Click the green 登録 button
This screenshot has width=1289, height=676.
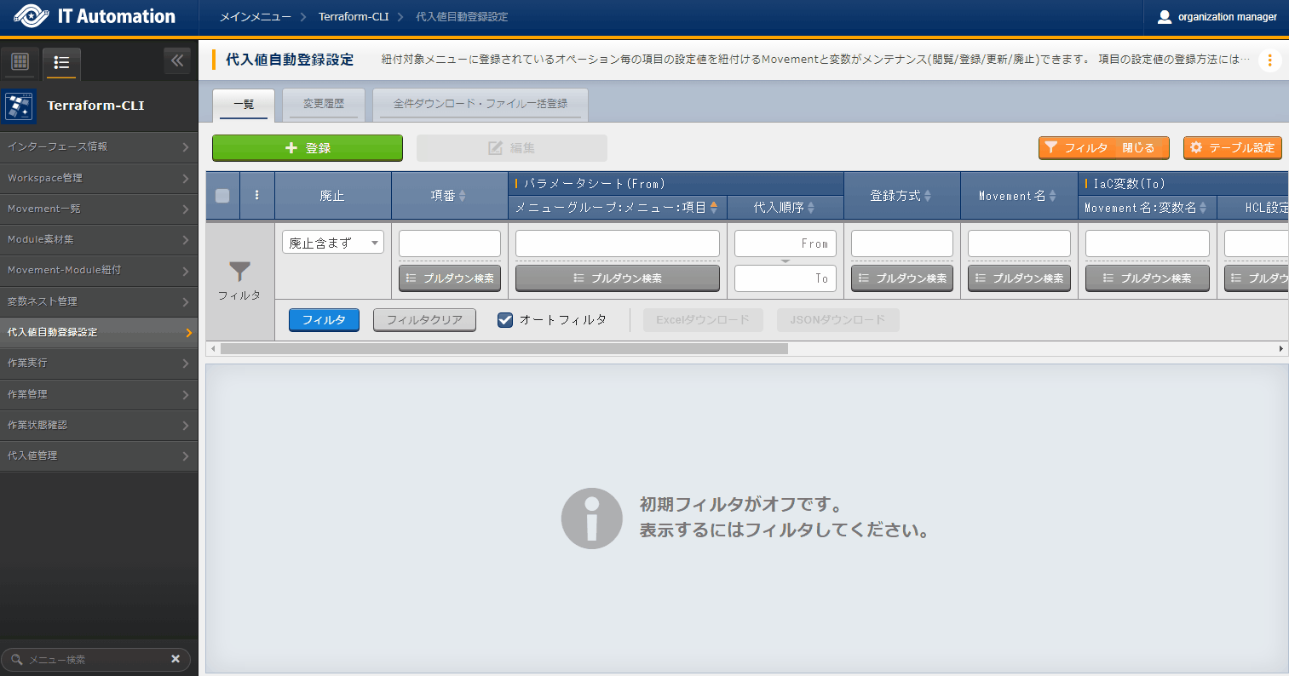point(307,148)
